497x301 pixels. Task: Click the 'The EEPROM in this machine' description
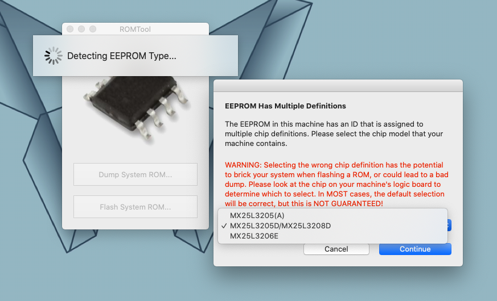pyautogui.click(x=334, y=133)
